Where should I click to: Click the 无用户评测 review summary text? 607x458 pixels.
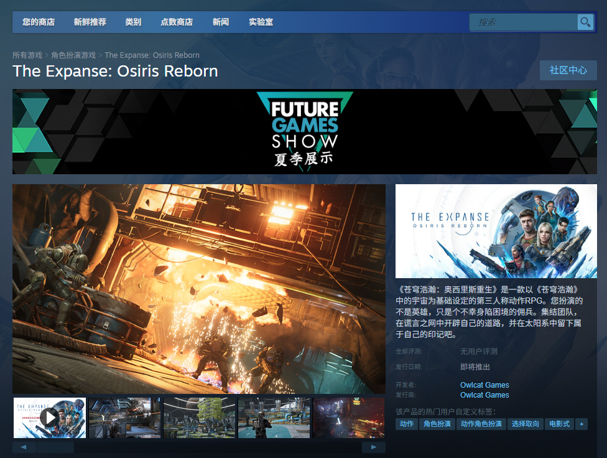(479, 352)
